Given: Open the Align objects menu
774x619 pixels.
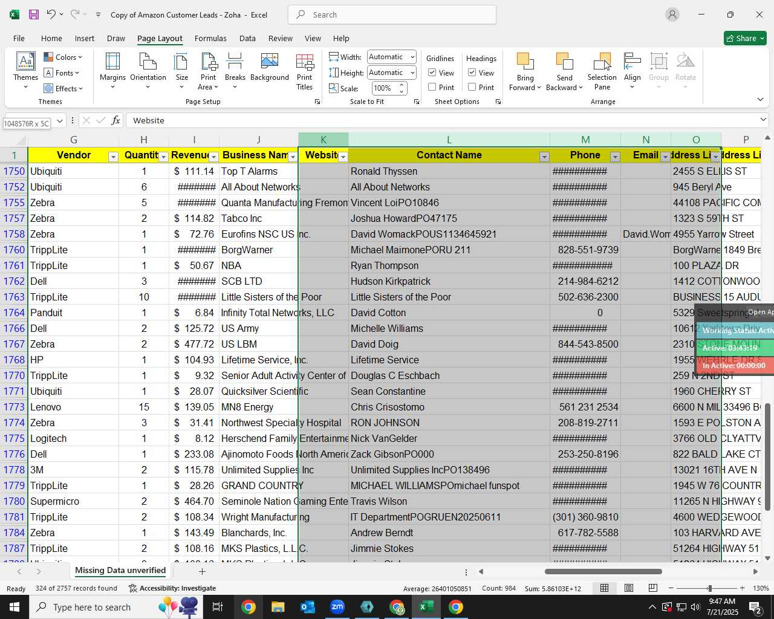Looking at the screenshot, I should (633, 71).
